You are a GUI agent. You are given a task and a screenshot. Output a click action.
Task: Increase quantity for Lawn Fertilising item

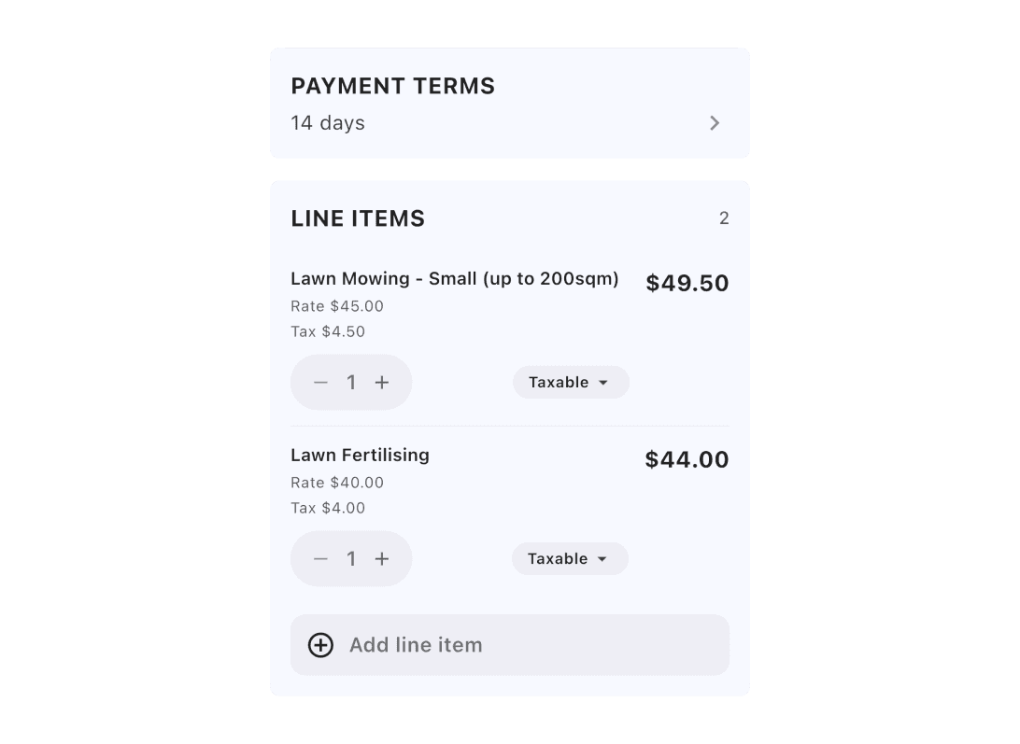tap(382, 558)
